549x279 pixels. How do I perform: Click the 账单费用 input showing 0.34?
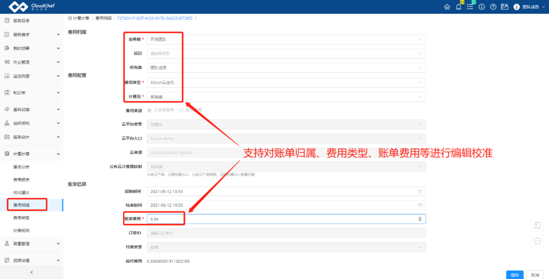[x=286, y=219]
